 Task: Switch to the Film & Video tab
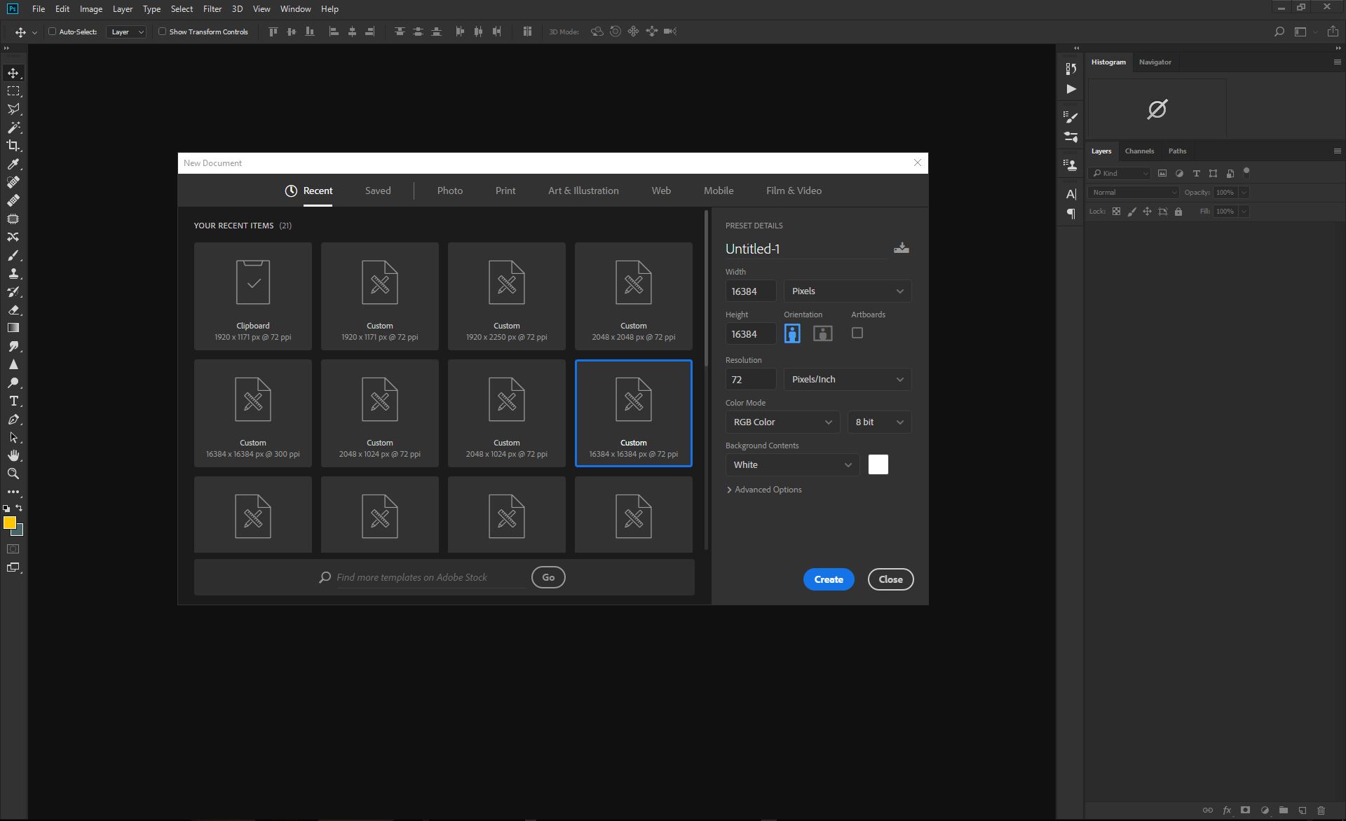[x=794, y=191]
